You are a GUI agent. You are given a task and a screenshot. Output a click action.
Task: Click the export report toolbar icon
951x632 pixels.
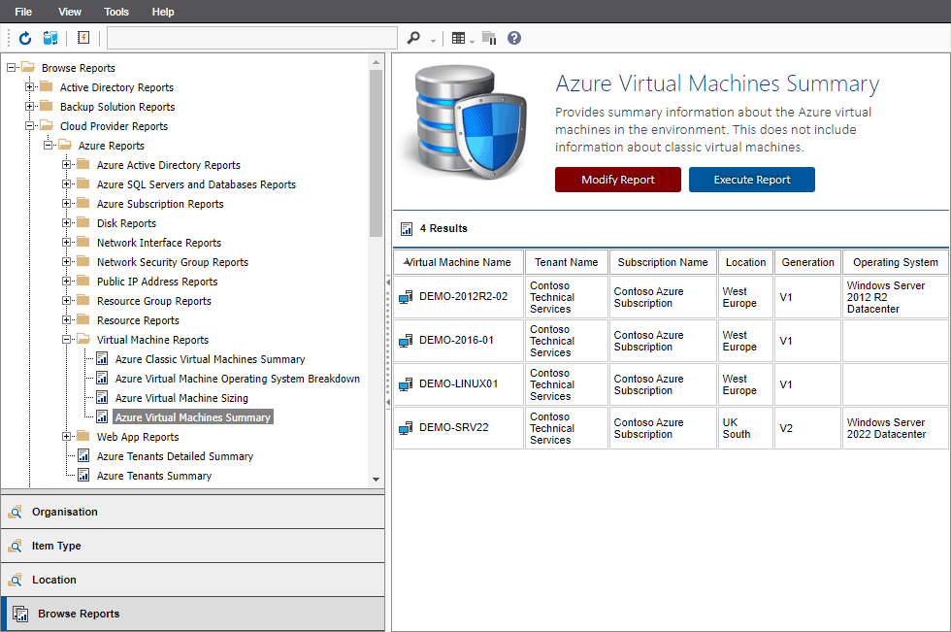coord(489,38)
